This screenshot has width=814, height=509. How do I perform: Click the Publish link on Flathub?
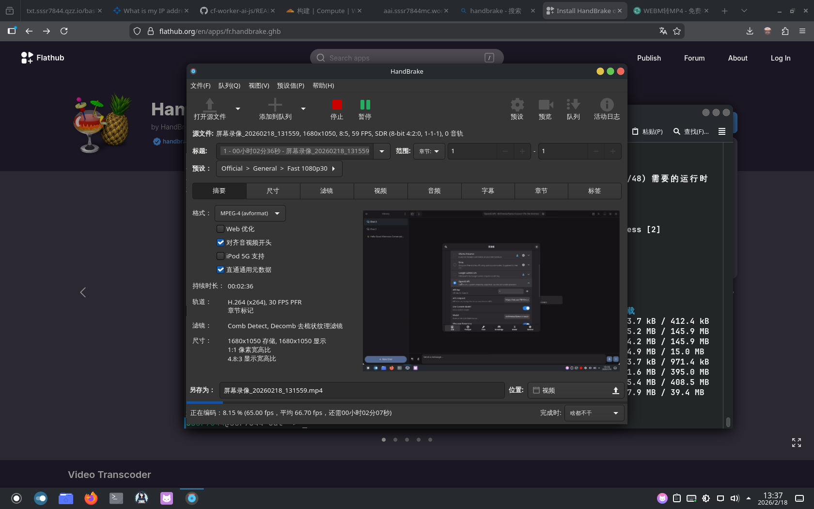pyautogui.click(x=649, y=58)
